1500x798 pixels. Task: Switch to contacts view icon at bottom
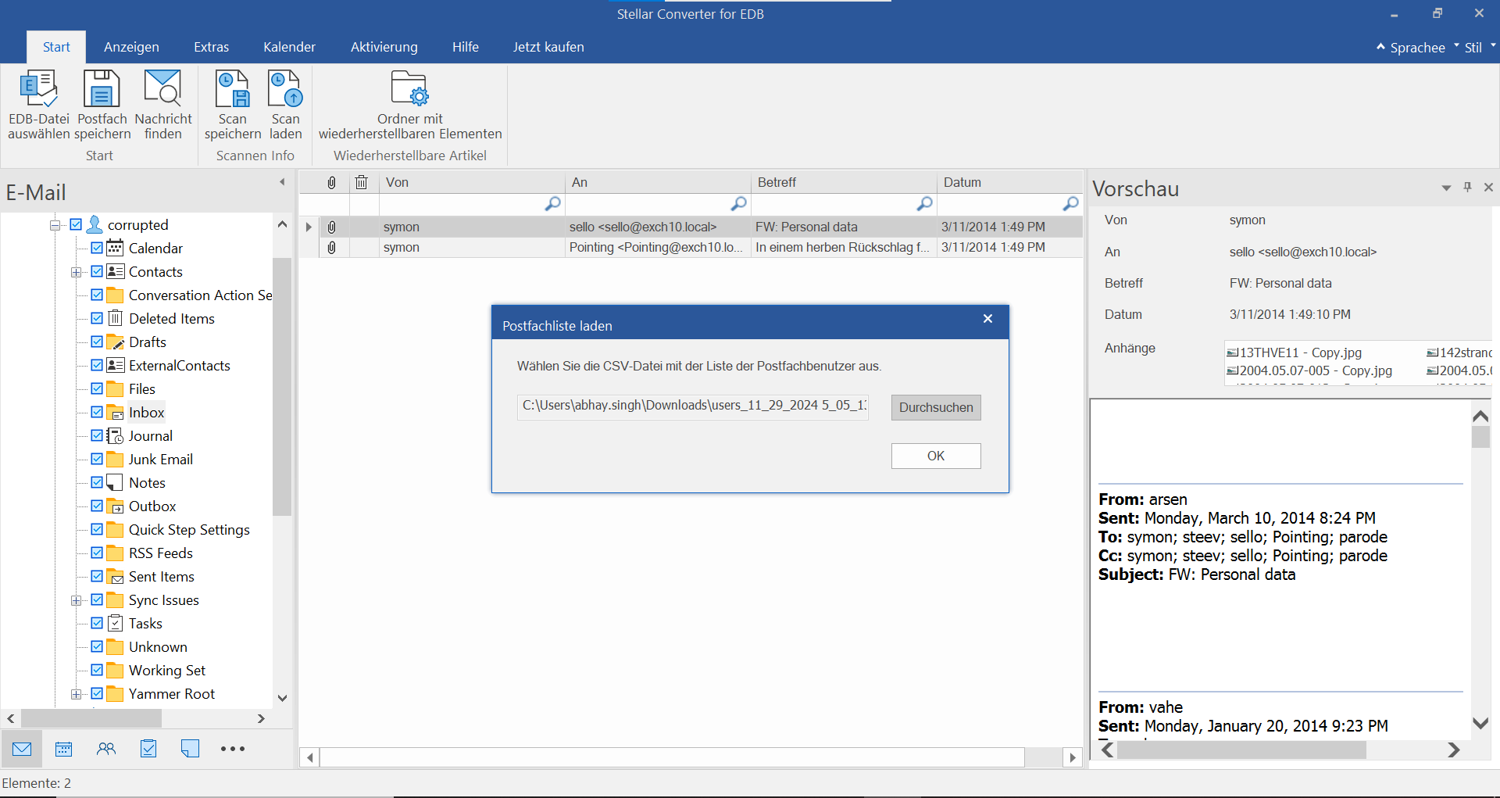click(x=106, y=749)
